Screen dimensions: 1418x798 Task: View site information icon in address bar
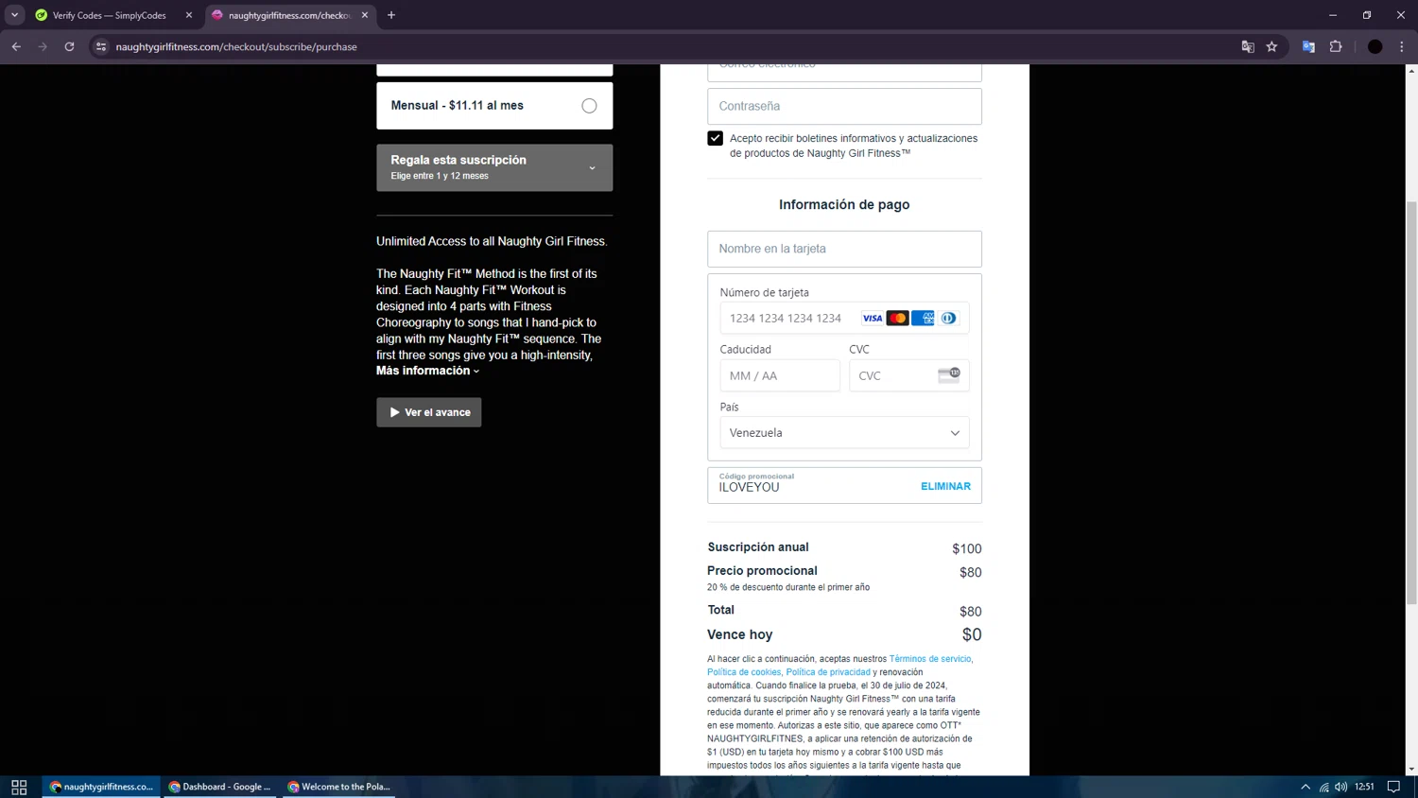[x=101, y=46]
